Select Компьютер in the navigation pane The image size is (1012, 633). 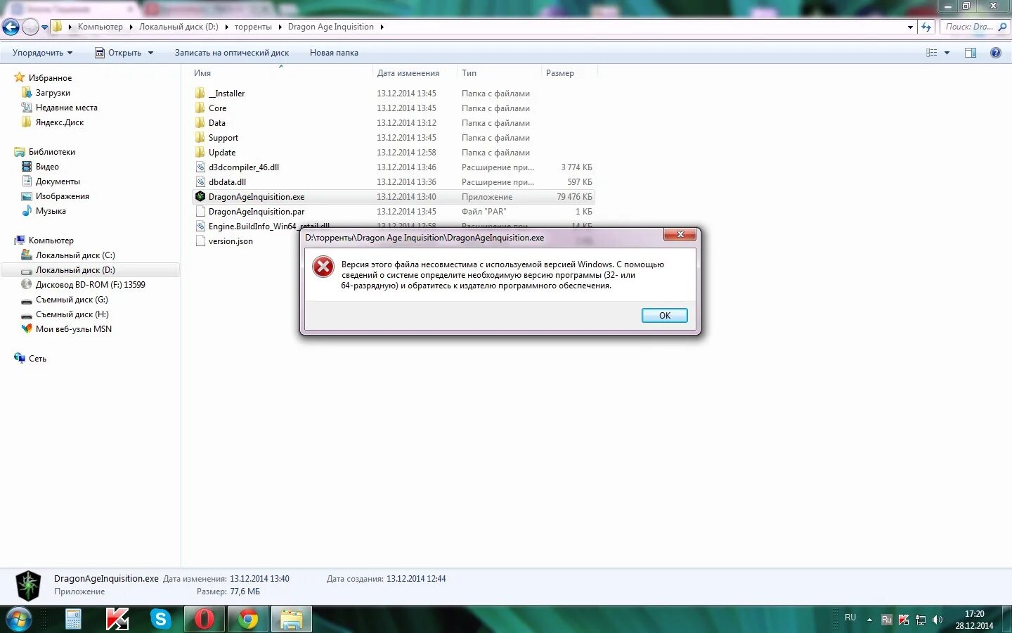point(51,241)
